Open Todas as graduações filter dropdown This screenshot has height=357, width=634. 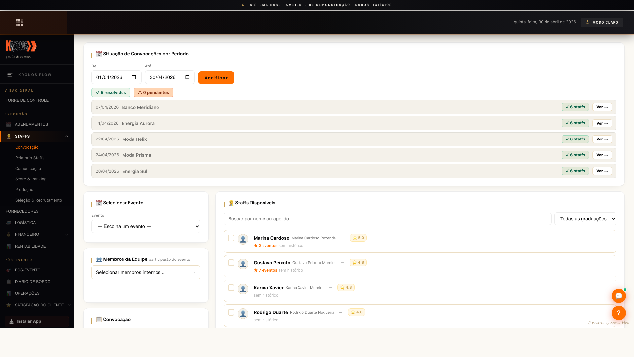(x=585, y=219)
